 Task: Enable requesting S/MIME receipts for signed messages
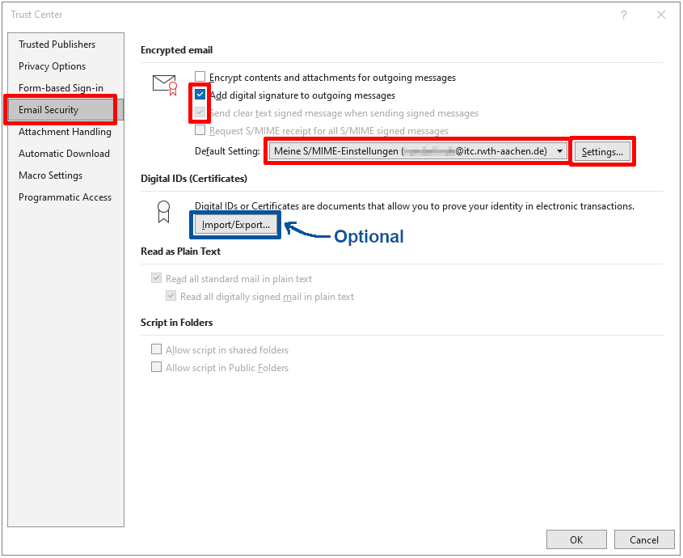[x=200, y=130]
